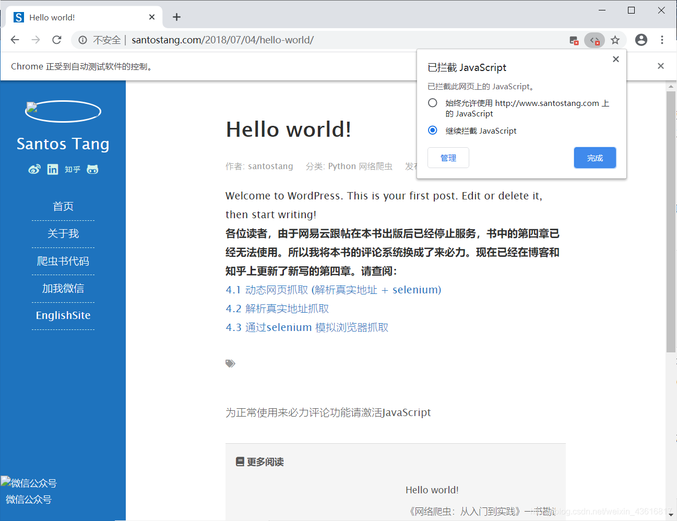Open the blocked pop-ups indicator icon

coord(574,40)
